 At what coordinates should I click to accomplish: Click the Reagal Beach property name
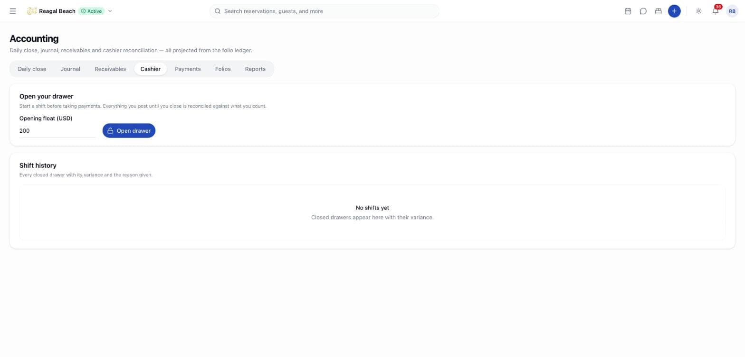57,11
